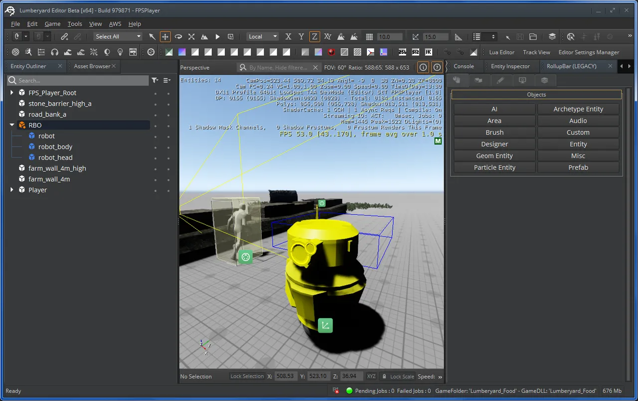Expand FPS_Player_Root entity
Image resolution: width=638 pixels, height=401 pixels.
pos(12,93)
